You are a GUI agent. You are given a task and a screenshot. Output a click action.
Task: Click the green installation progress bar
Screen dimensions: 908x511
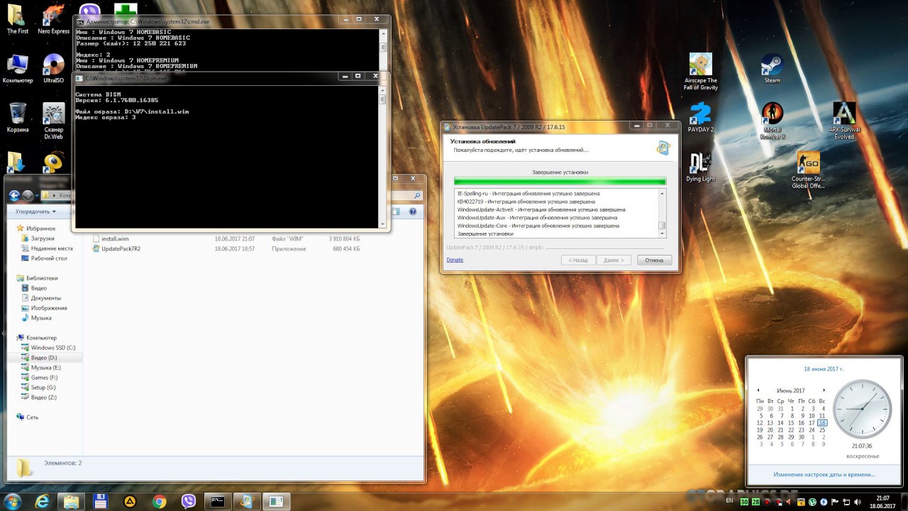560,181
